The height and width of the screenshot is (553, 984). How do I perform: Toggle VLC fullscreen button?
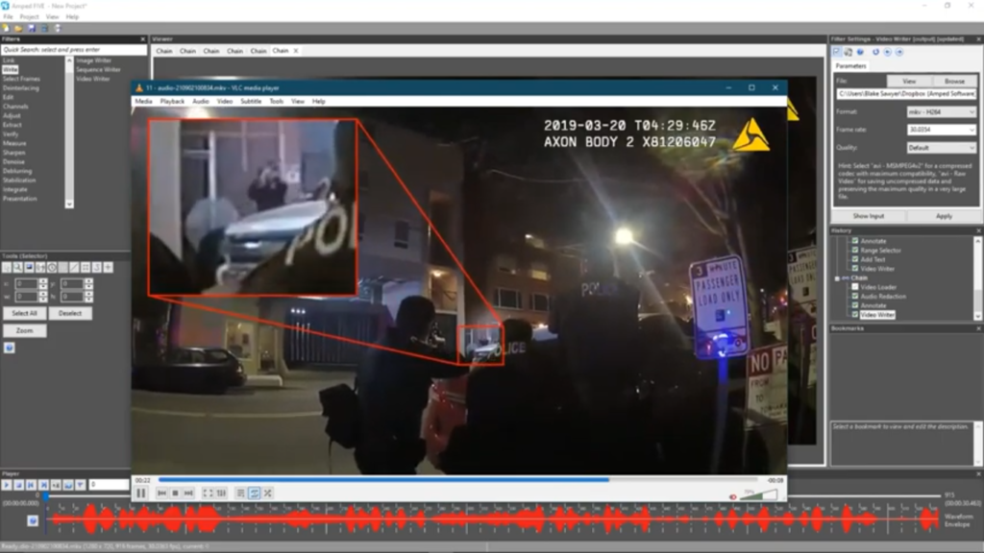[x=208, y=493]
